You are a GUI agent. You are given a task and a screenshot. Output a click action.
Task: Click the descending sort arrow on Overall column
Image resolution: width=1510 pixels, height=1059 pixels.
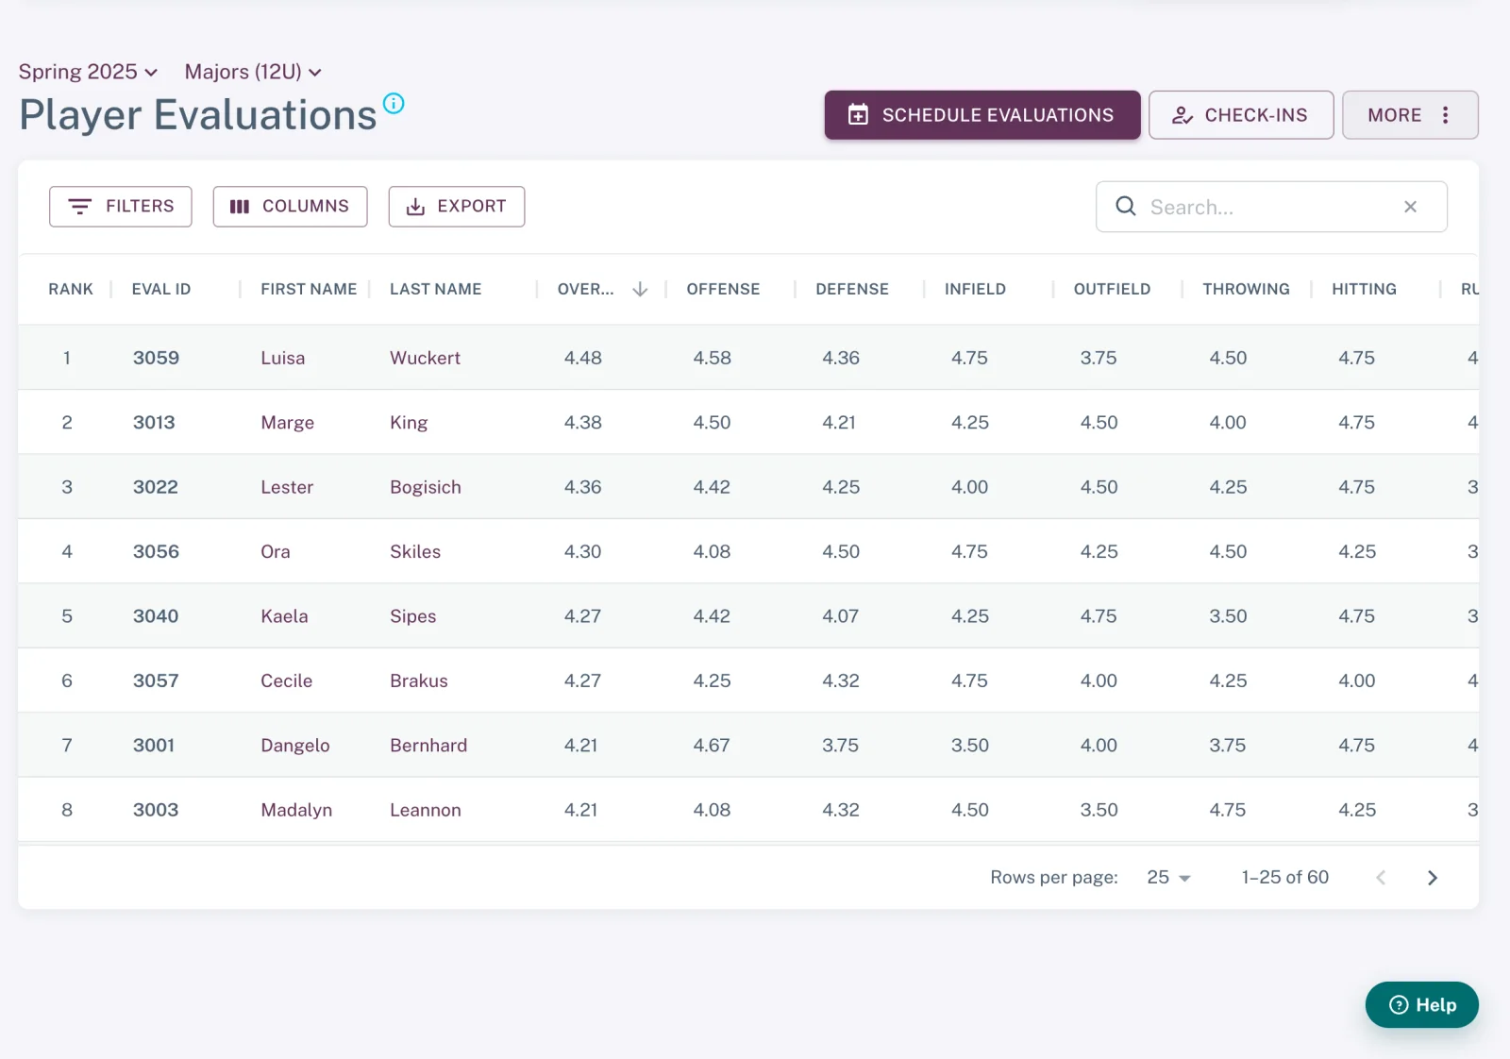click(640, 289)
